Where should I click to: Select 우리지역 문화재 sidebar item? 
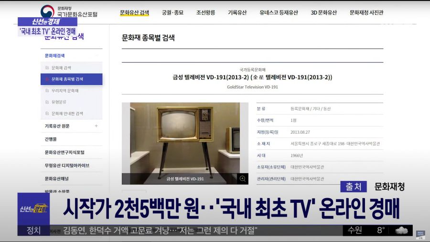click(x=65, y=90)
